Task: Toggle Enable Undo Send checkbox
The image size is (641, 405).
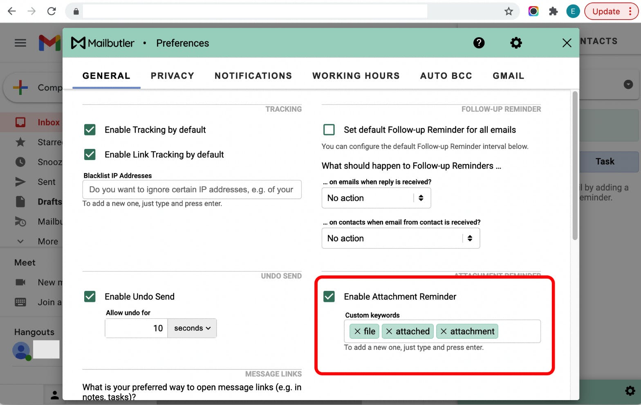Action: tap(90, 297)
